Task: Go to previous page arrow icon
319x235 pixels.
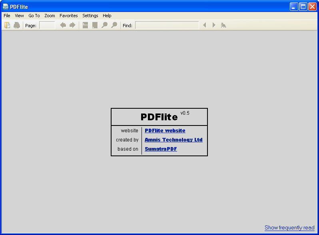Action: point(63,25)
